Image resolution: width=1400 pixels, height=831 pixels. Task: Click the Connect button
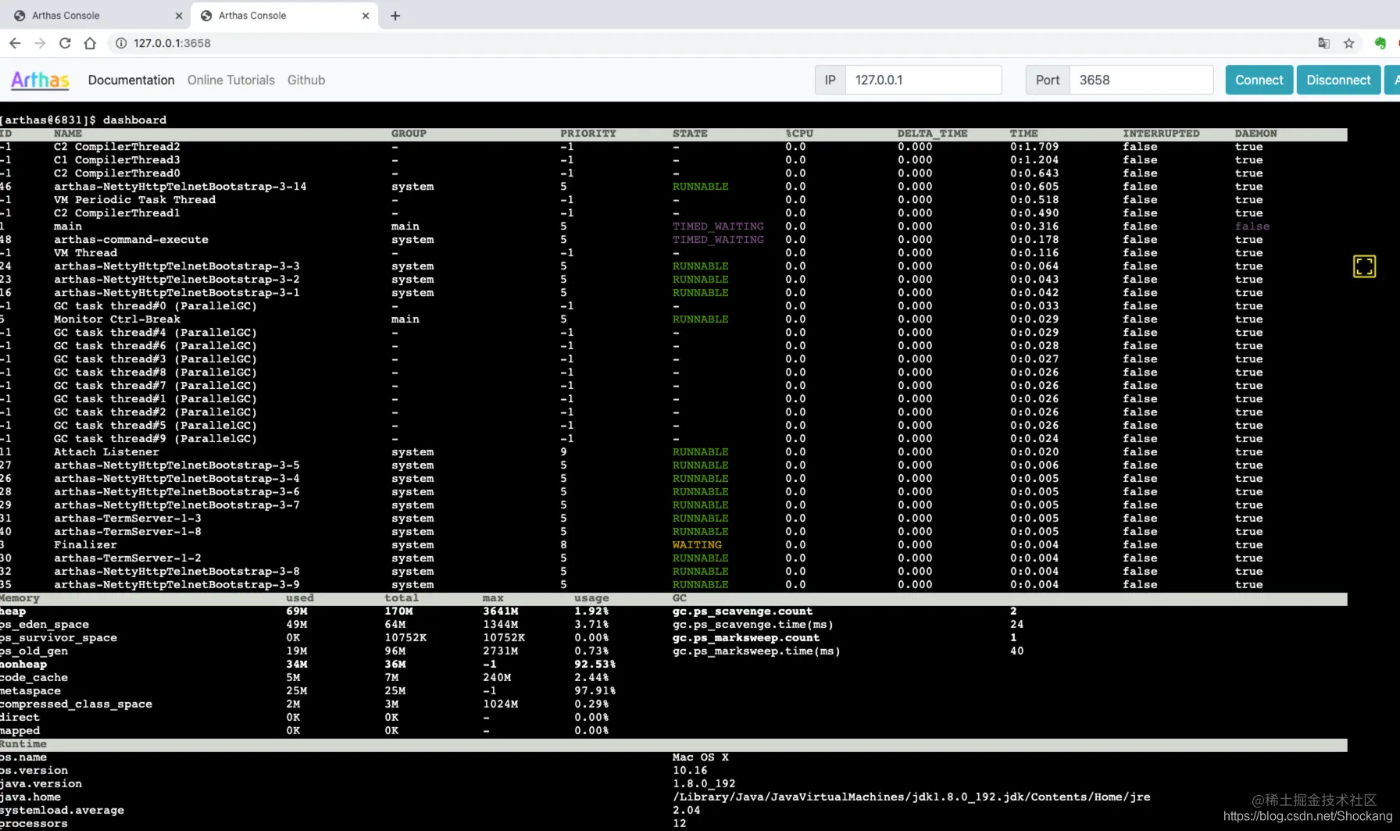coord(1259,80)
